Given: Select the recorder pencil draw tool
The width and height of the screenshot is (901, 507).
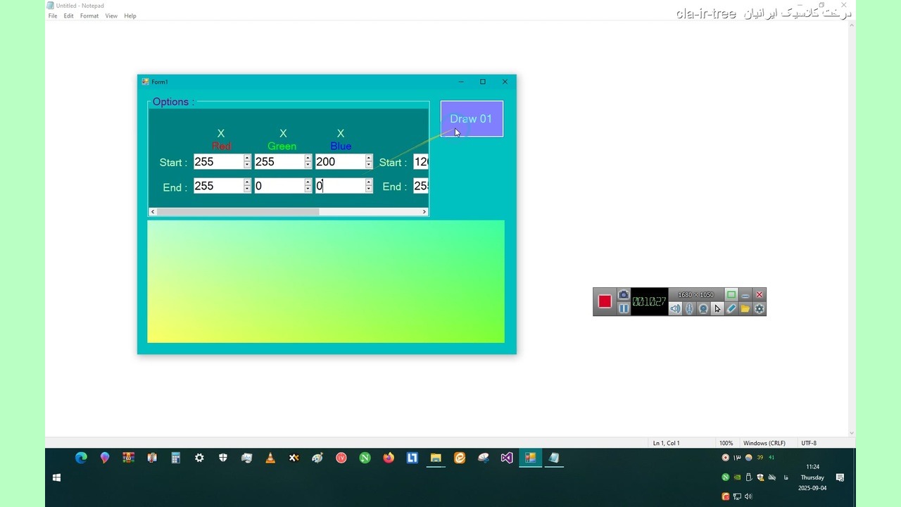Looking at the screenshot, I should tap(731, 308).
